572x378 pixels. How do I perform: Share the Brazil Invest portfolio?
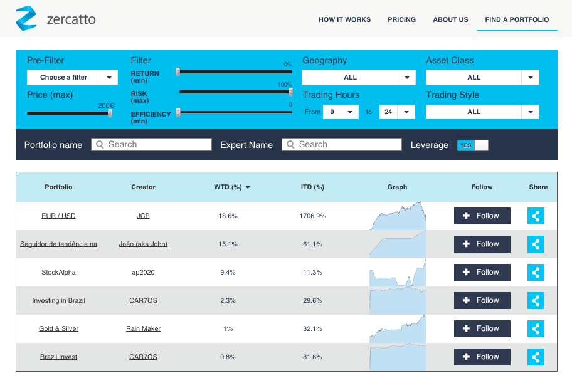tap(536, 357)
